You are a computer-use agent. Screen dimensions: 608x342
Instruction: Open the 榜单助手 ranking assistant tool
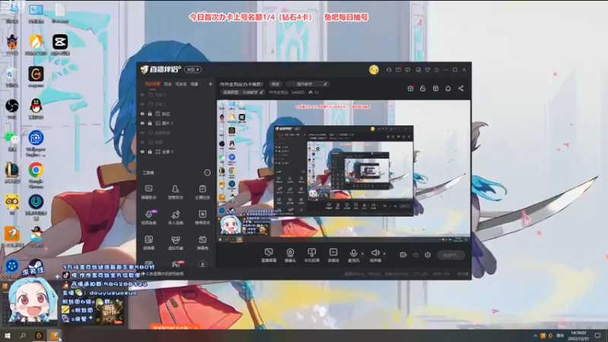point(202,217)
